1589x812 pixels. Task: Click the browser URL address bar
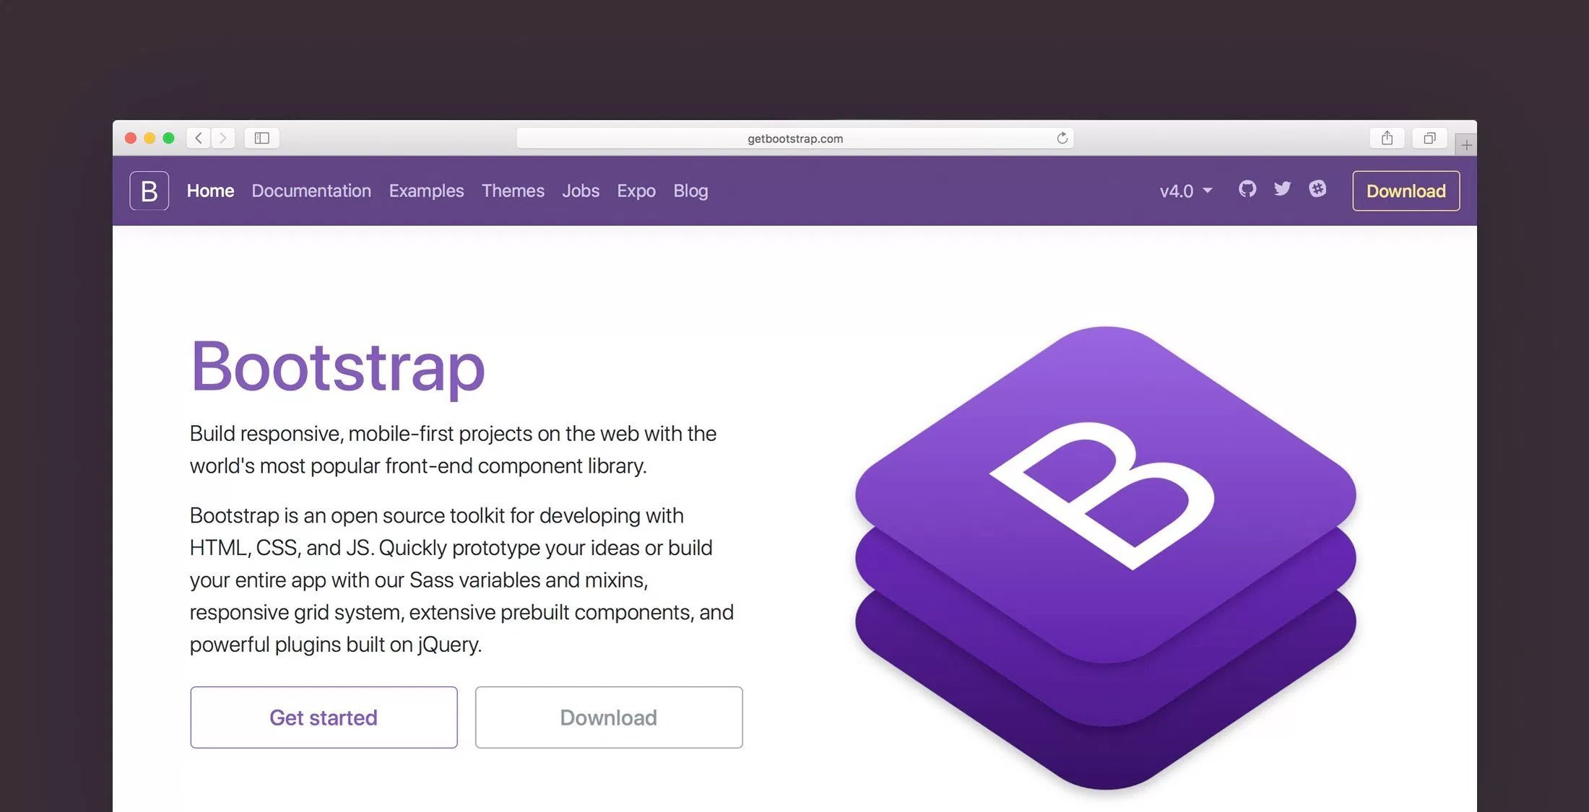pos(795,136)
